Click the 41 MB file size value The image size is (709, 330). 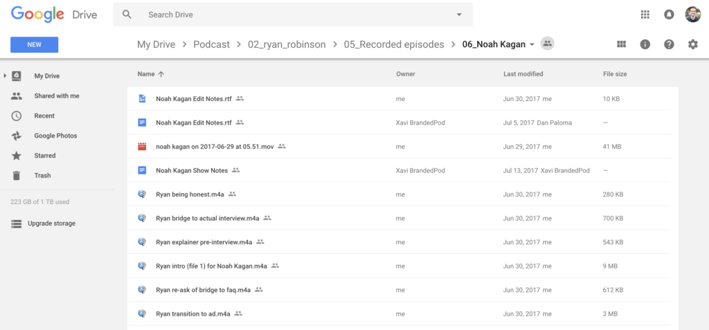click(611, 147)
